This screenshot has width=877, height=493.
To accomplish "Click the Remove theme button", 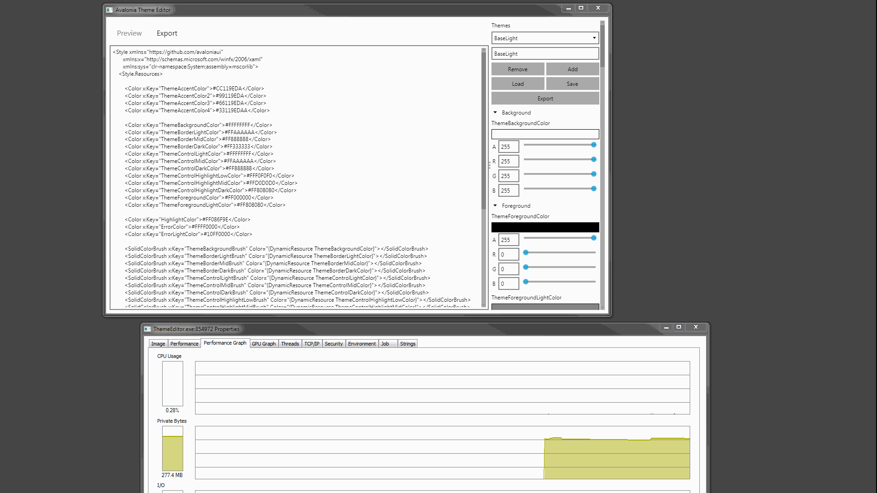I will (518, 69).
